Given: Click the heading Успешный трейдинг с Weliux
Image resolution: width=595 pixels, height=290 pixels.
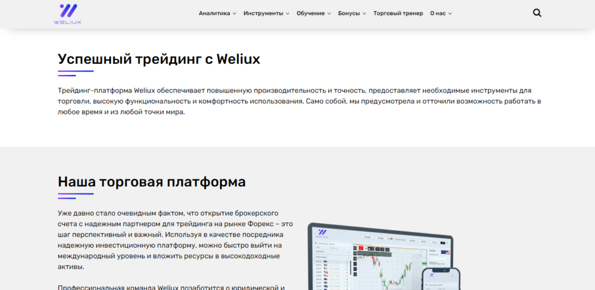Looking at the screenshot, I should coord(159,59).
